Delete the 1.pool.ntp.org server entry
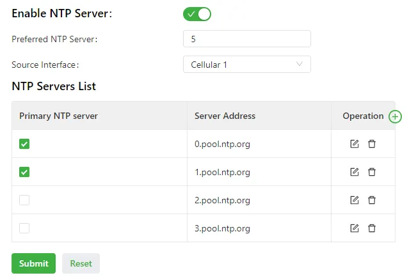 click(372, 172)
